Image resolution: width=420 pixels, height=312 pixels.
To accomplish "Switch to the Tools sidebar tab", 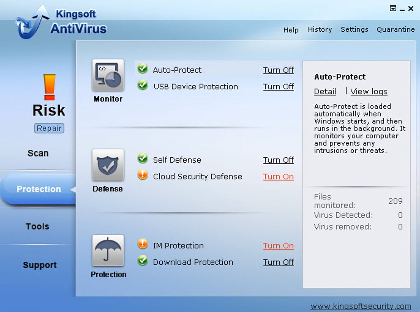I will click(37, 226).
